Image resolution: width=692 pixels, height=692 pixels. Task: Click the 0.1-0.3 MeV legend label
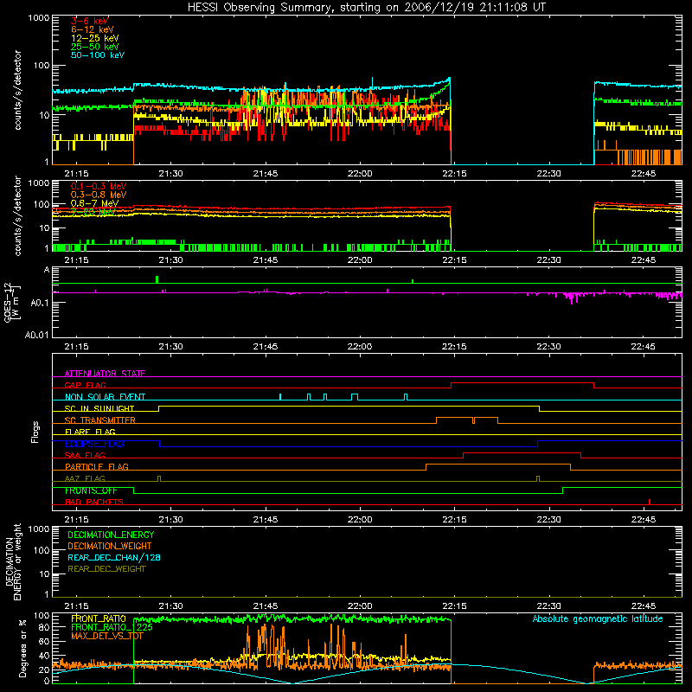(x=99, y=186)
